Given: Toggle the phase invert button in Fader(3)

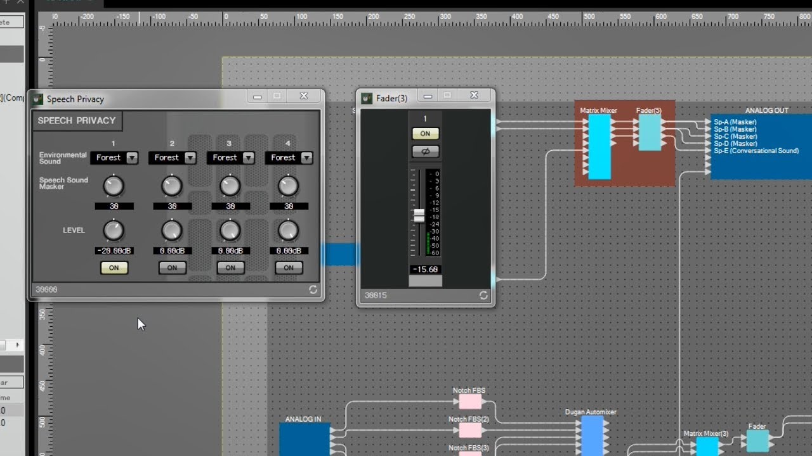Looking at the screenshot, I should [425, 151].
